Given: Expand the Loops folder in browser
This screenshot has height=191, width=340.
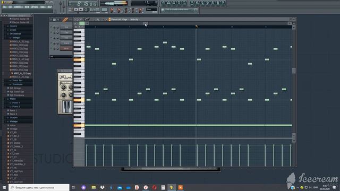Looking at the screenshot, I should point(13,30).
